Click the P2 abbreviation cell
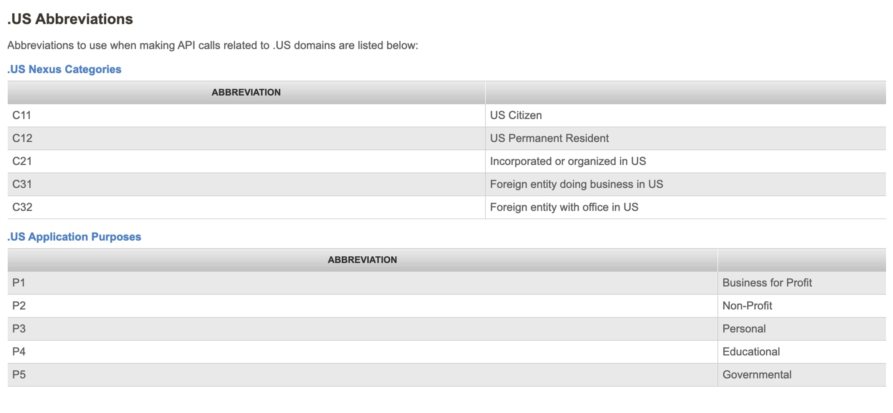The image size is (893, 413). [19, 306]
